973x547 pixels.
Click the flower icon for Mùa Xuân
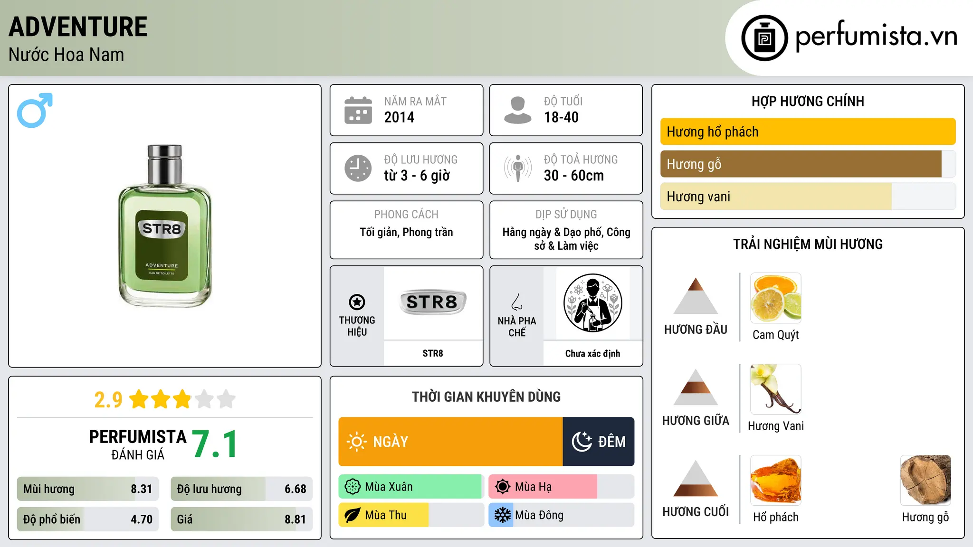point(352,487)
